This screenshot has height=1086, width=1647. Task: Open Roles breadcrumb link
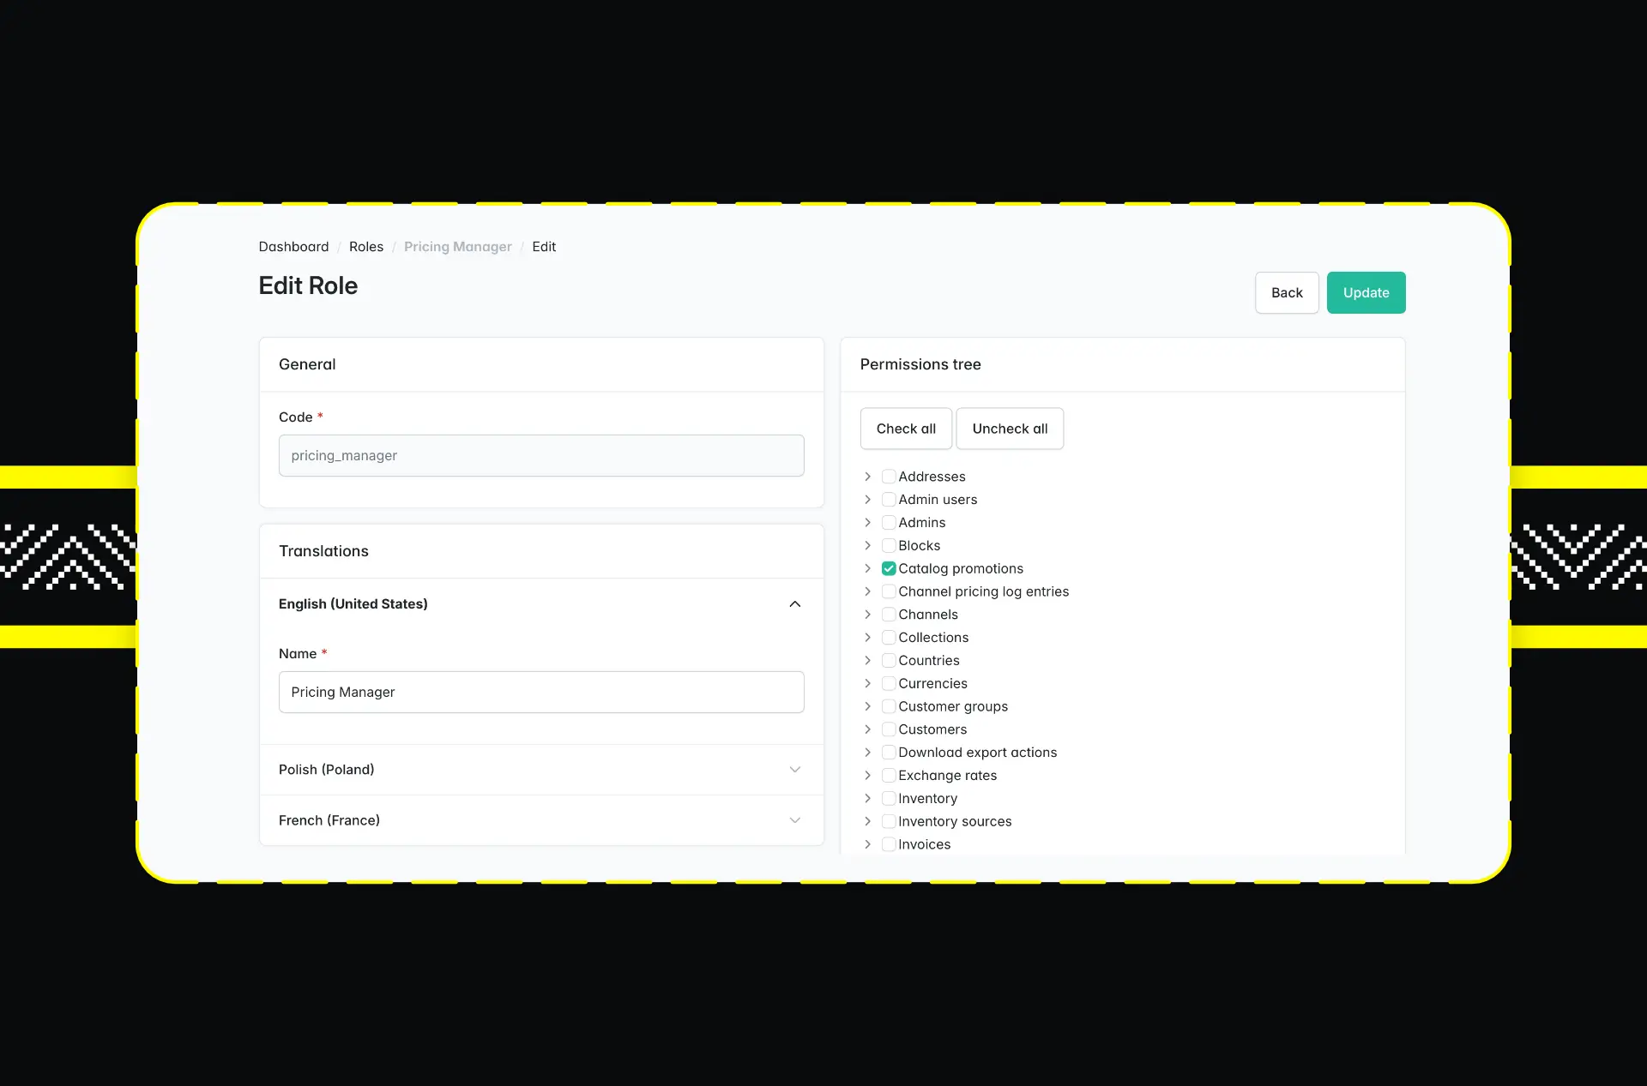pos(365,247)
